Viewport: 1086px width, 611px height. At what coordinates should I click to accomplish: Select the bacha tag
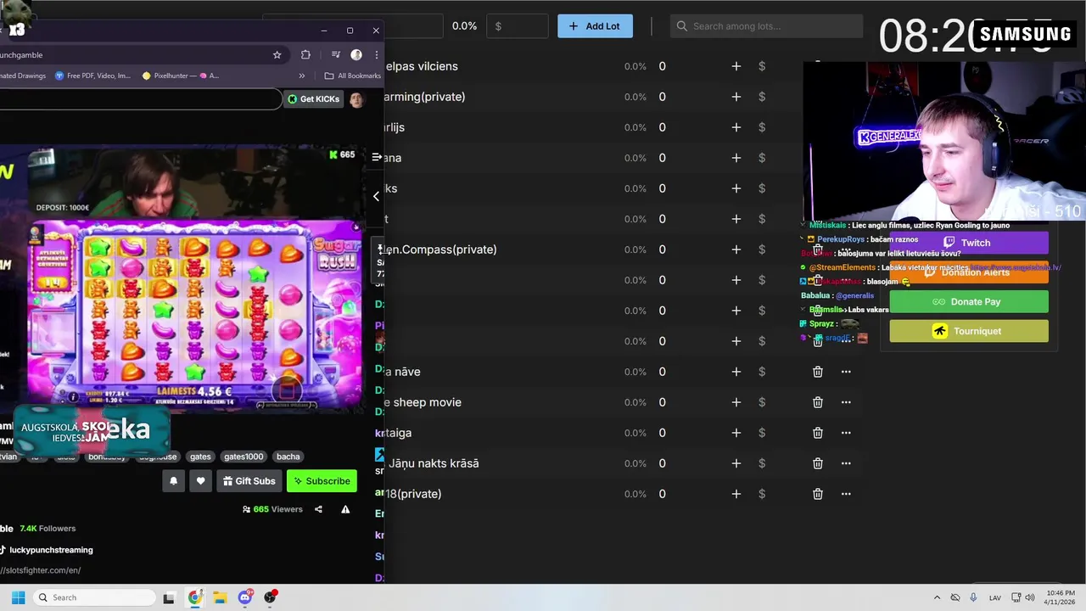[288, 457]
